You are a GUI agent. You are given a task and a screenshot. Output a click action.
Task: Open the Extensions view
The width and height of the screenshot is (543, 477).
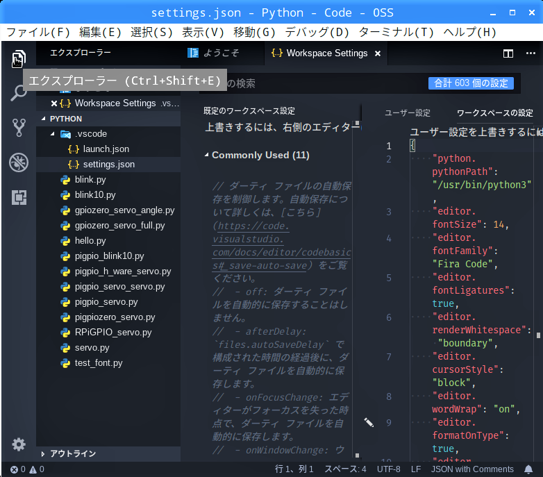(x=19, y=197)
